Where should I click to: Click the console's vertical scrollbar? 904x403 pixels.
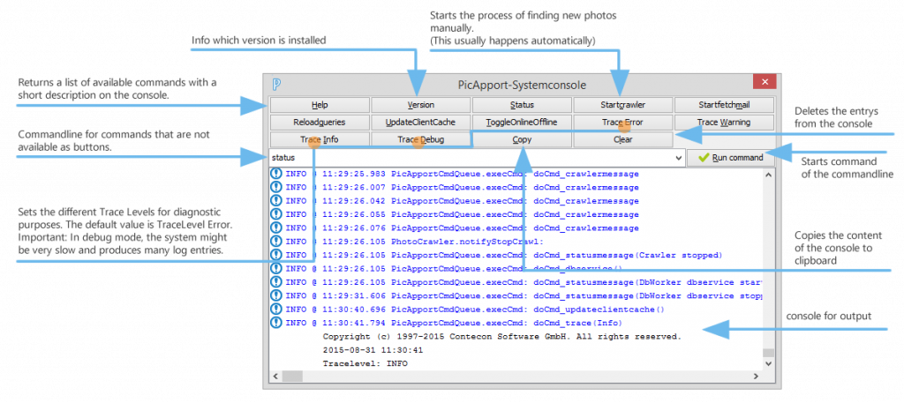(x=768, y=265)
